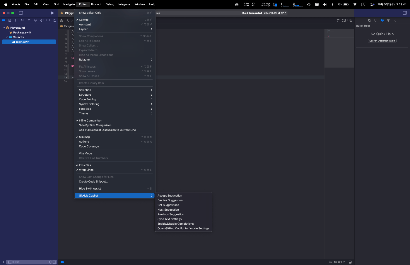This screenshot has width=410, height=265.
Task: Open the Accessibility inspector icon
Action: click(x=389, y=20)
